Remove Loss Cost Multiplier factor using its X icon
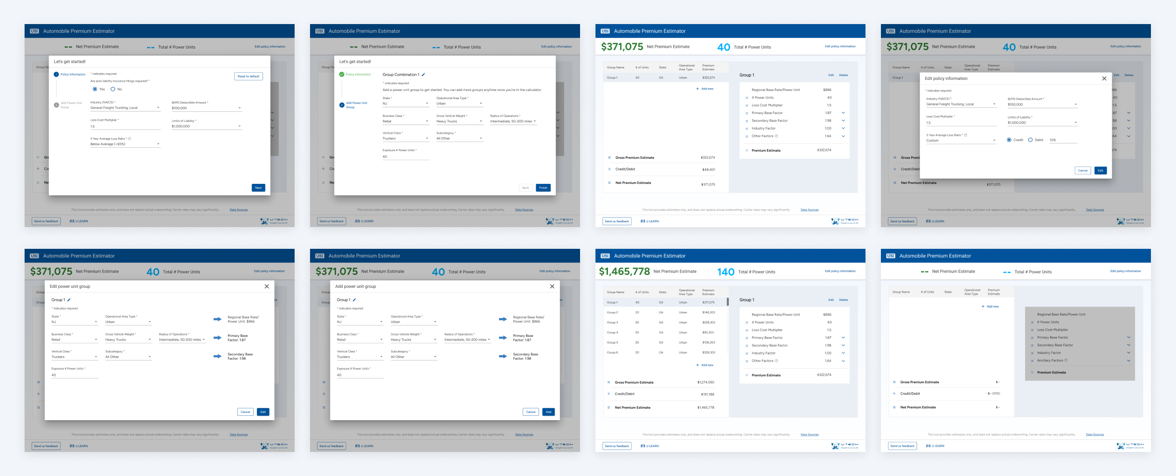The height and width of the screenshot is (476, 1176). 747,105
